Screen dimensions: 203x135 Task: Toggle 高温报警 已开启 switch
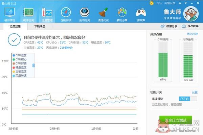click(188, 99)
